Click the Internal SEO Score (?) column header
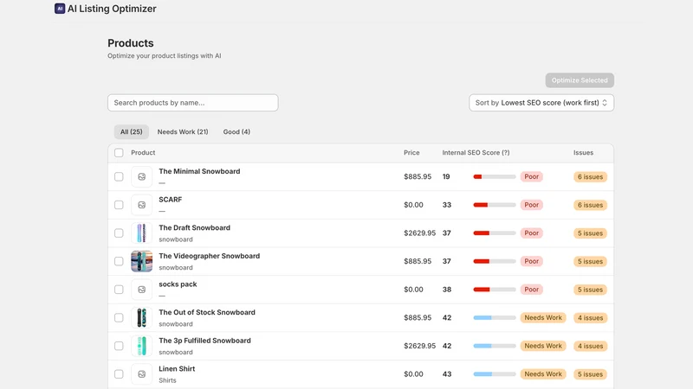Viewport: 693px width, 389px height. coord(476,153)
